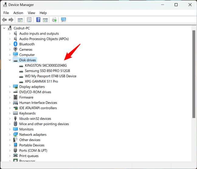Click the Network adapters icon
The height and width of the screenshot is (169, 197).
point(16,135)
